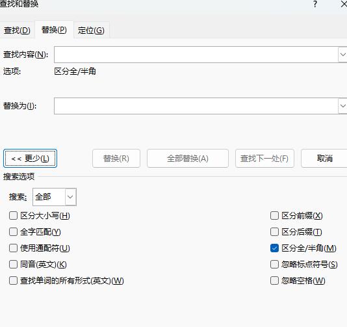Enable 使用通配符(U) checkbox
This screenshot has height=327, width=347.
coord(13,248)
